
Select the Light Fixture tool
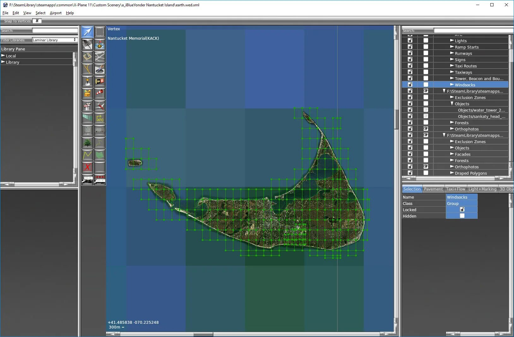pyautogui.click(x=87, y=81)
